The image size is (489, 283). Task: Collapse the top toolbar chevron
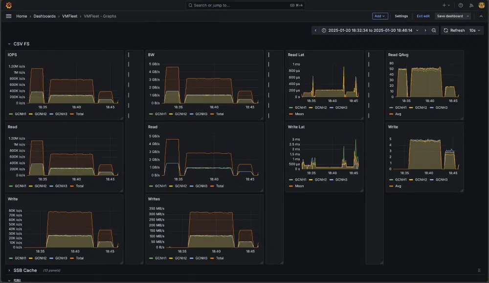(481, 16)
